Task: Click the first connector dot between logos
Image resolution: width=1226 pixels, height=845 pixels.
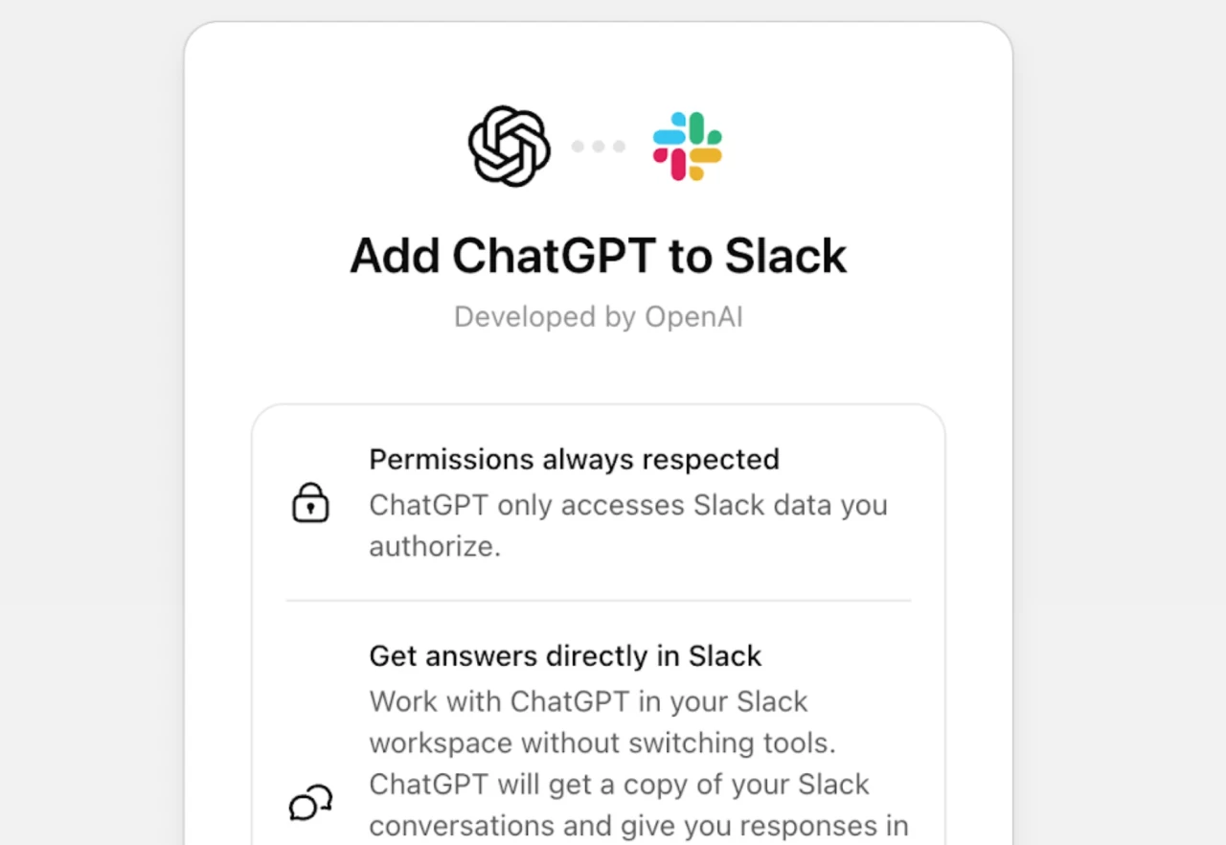Action: pos(578,146)
